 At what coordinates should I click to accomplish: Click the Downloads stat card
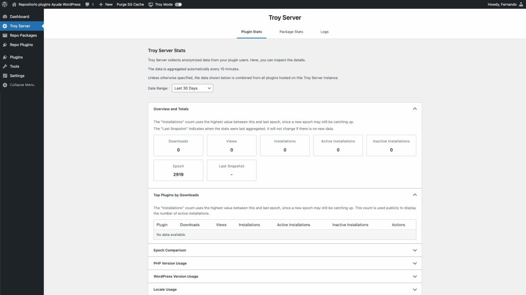point(178,146)
